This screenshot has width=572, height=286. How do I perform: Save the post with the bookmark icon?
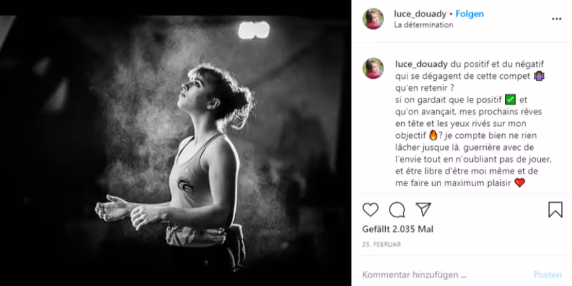tap(555, 210)
